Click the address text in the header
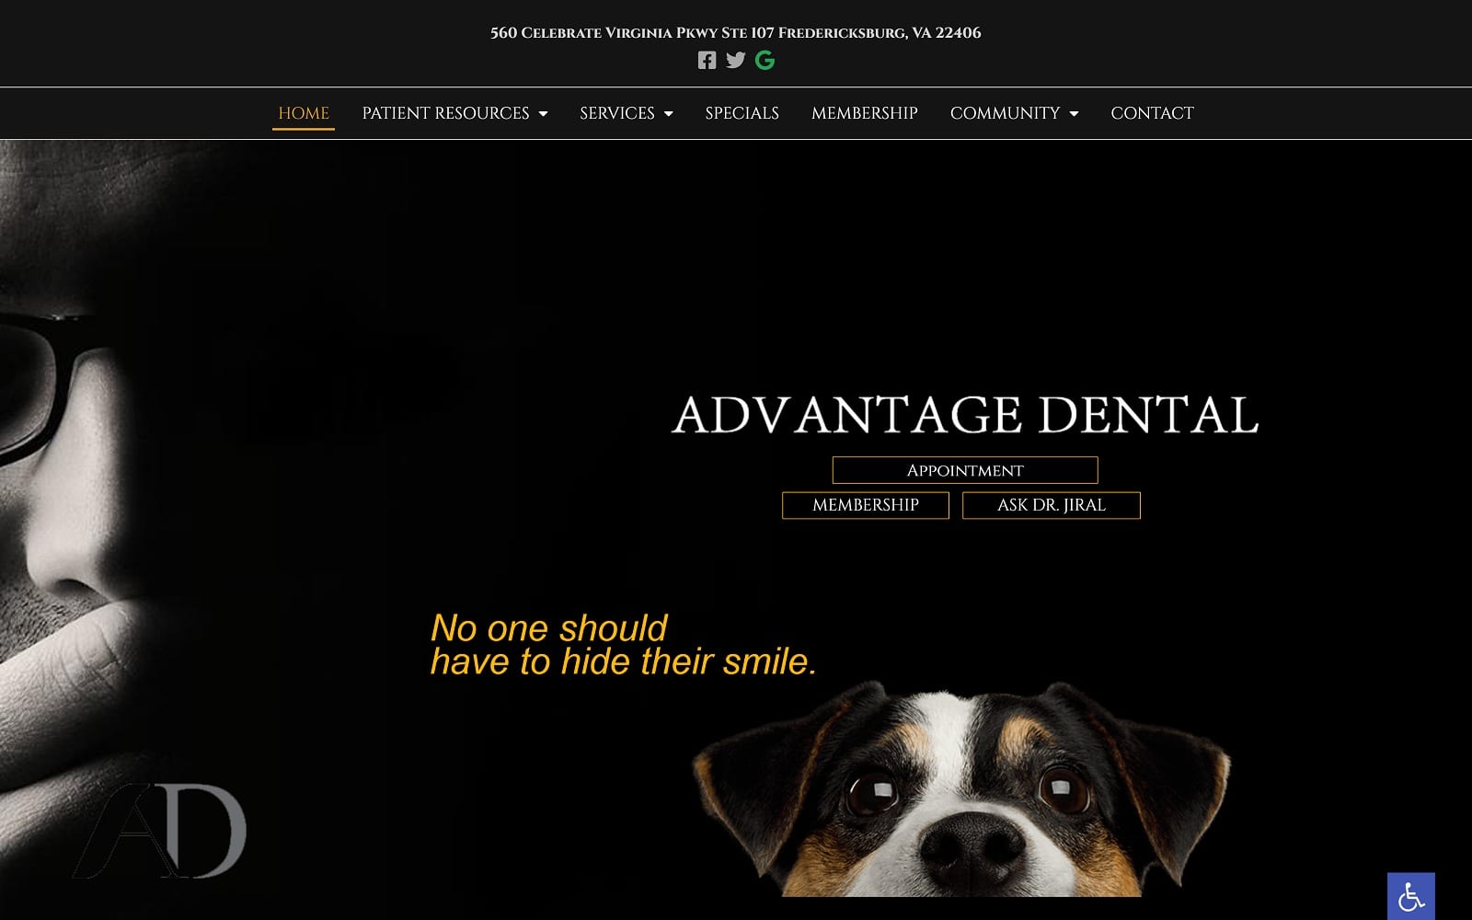This screenshot has height=920, width=1472. 736,33
